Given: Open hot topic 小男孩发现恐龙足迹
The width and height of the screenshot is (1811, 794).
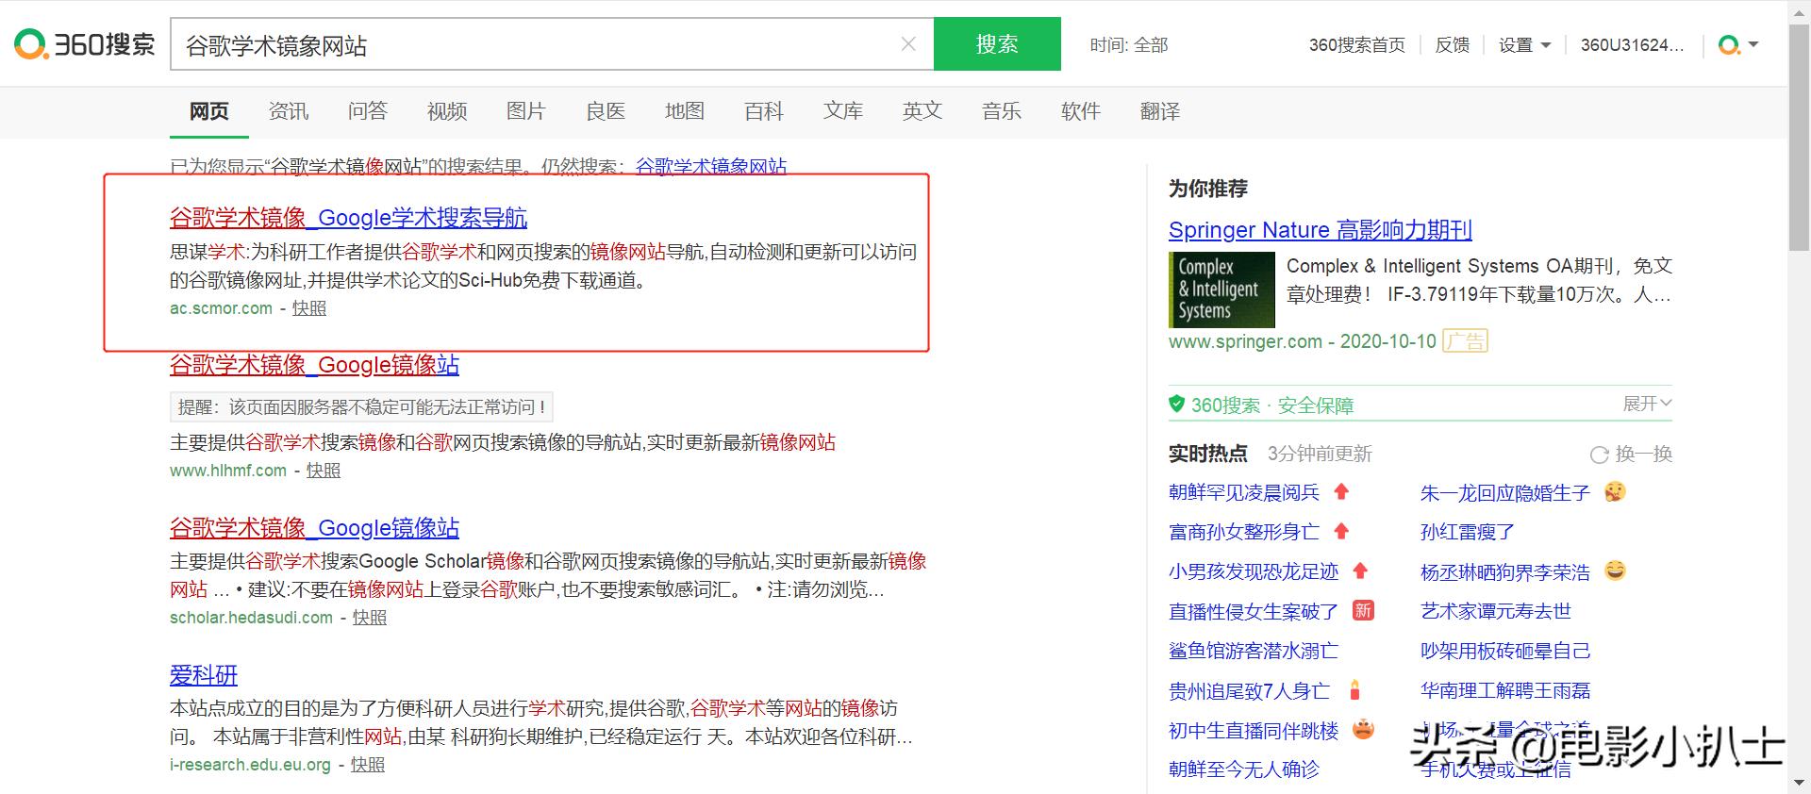Looking at the screenshot, I should 1254,571.
